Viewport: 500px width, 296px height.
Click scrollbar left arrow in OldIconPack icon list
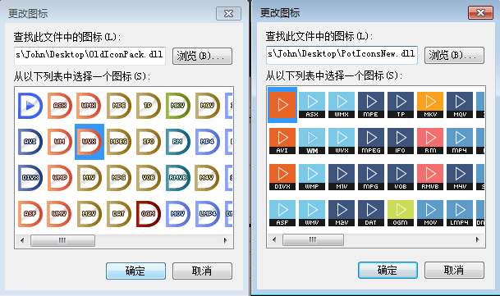pos(22,240)
